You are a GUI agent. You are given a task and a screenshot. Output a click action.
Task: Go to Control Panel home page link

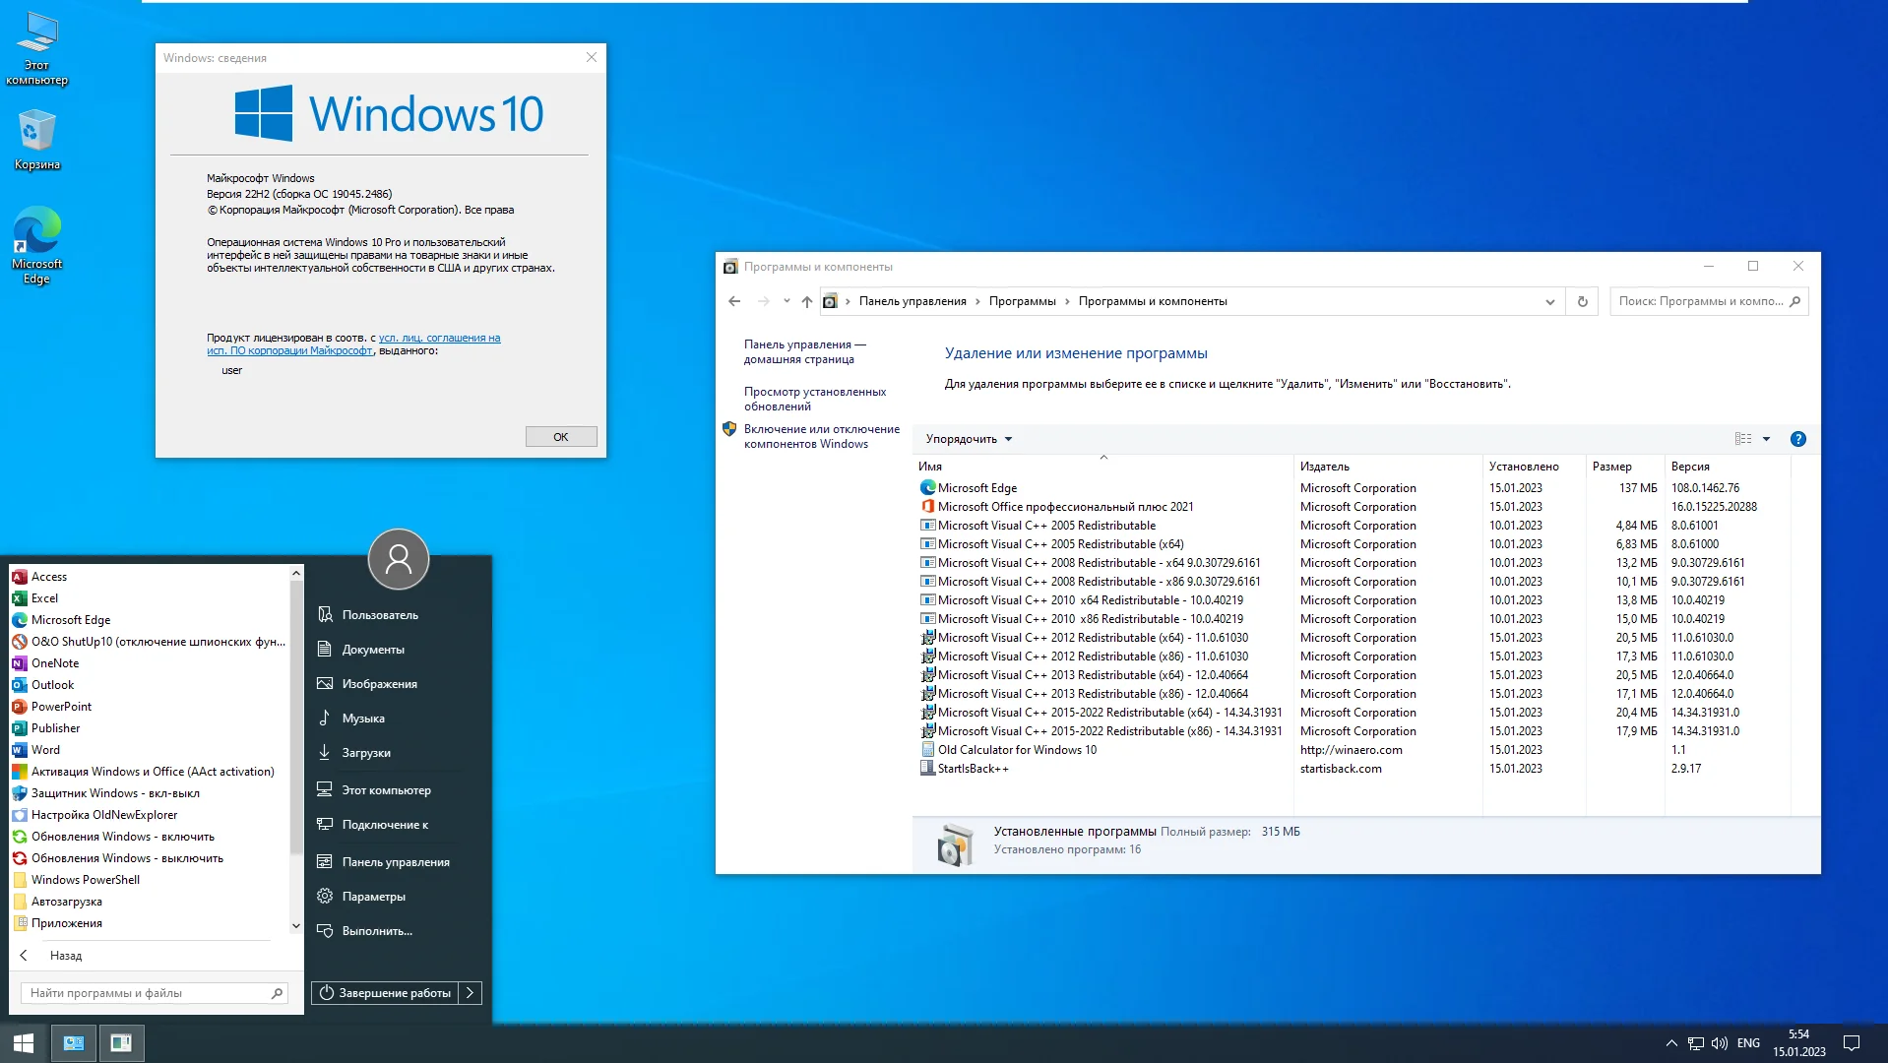(804, 351)
